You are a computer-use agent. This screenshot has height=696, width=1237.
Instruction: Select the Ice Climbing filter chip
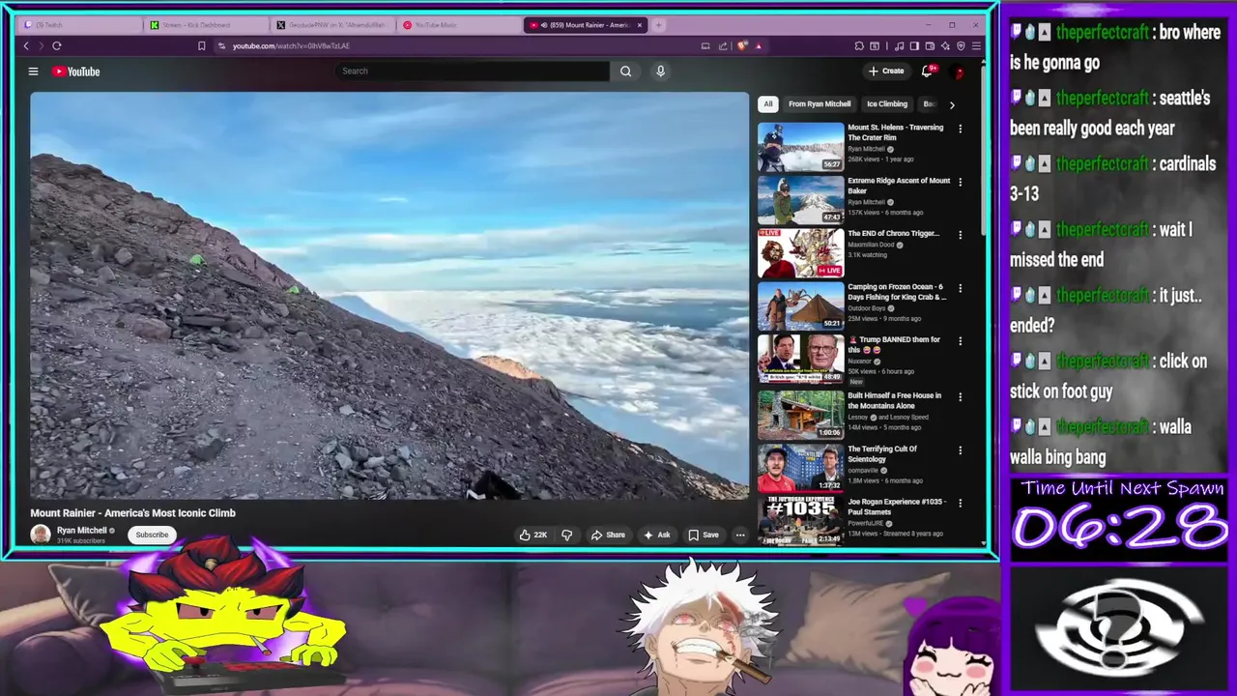887,103
